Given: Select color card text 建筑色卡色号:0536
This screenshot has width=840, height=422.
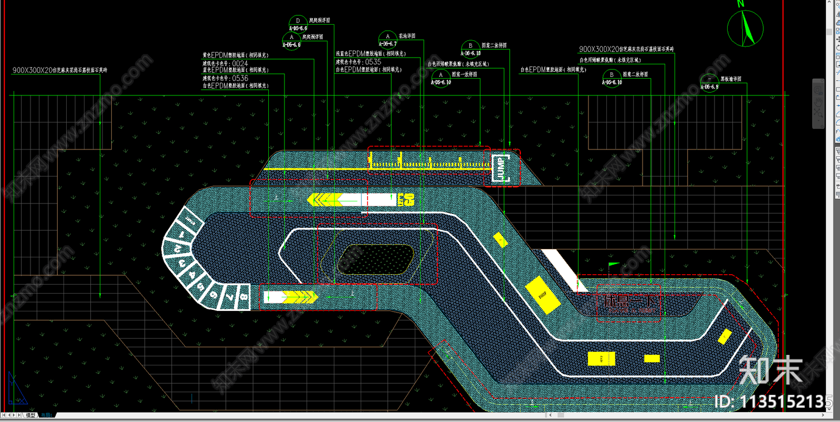Looking at the screenshot, I should point(225,78).
